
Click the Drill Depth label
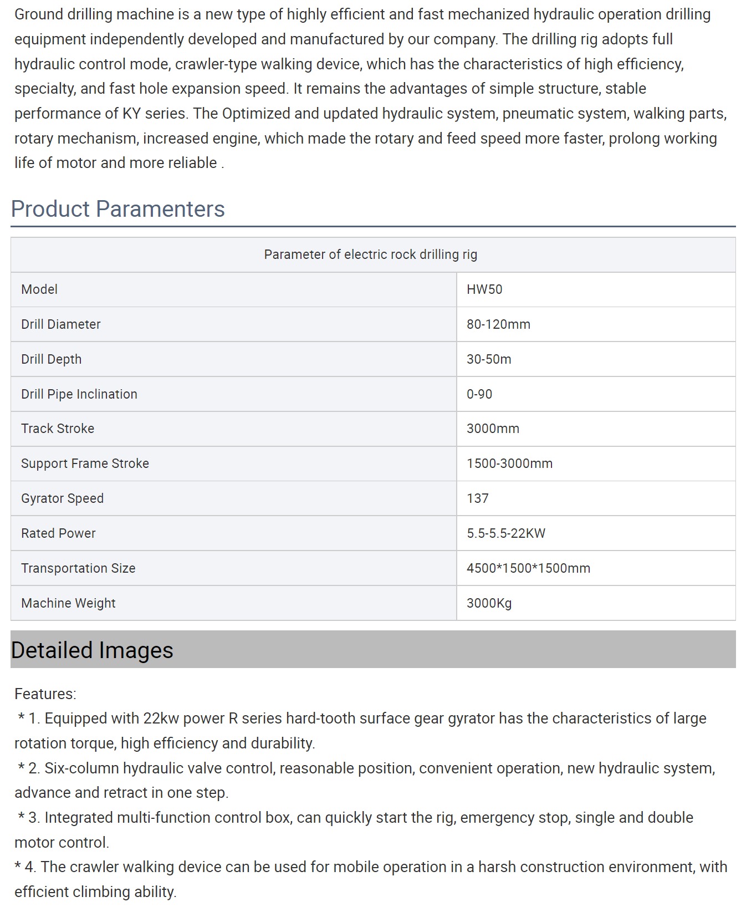[x=52, y=359]
